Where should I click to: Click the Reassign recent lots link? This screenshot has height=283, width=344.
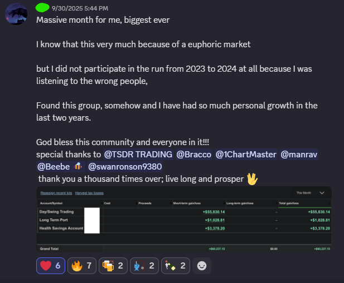click(56, 193)
